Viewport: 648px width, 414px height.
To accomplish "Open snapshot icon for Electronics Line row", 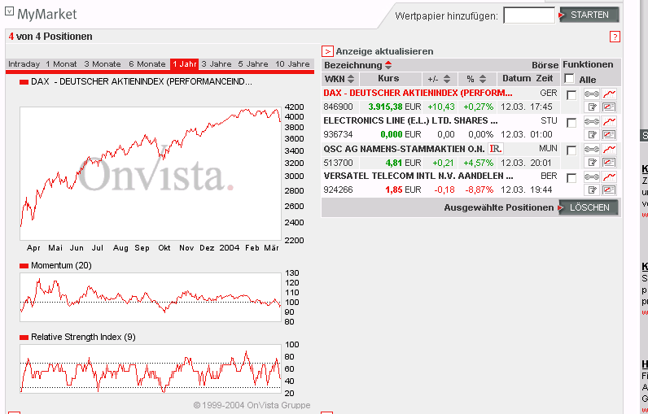I will coord(608,134).
